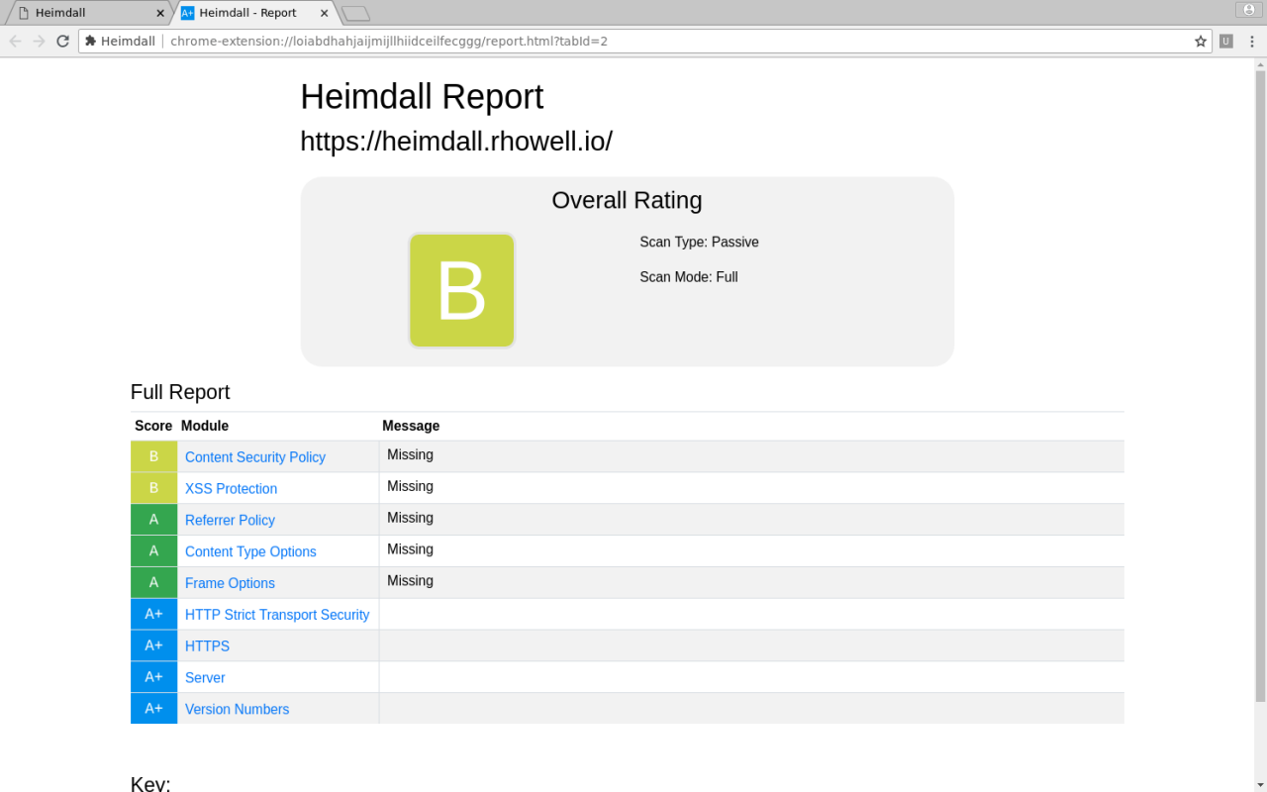The height and width of the screenshot is (792, 1267).
Task: Click the Version Numbers link
Action: point(237,709)
